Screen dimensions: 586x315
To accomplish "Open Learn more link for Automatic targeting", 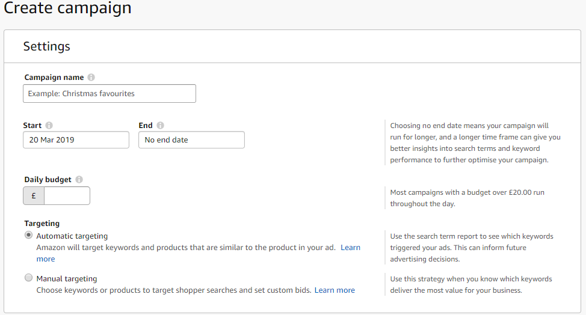I will click(350, 248).
